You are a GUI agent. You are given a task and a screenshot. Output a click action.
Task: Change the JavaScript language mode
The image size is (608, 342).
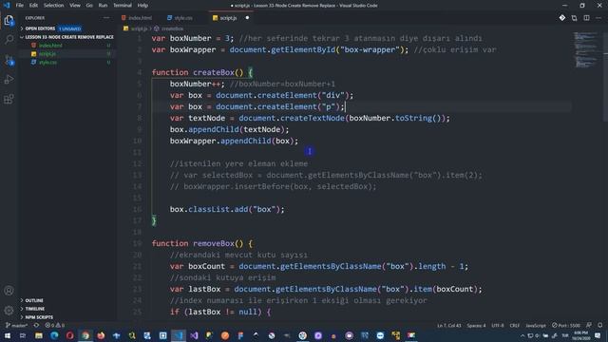click(x=536, y=325)
